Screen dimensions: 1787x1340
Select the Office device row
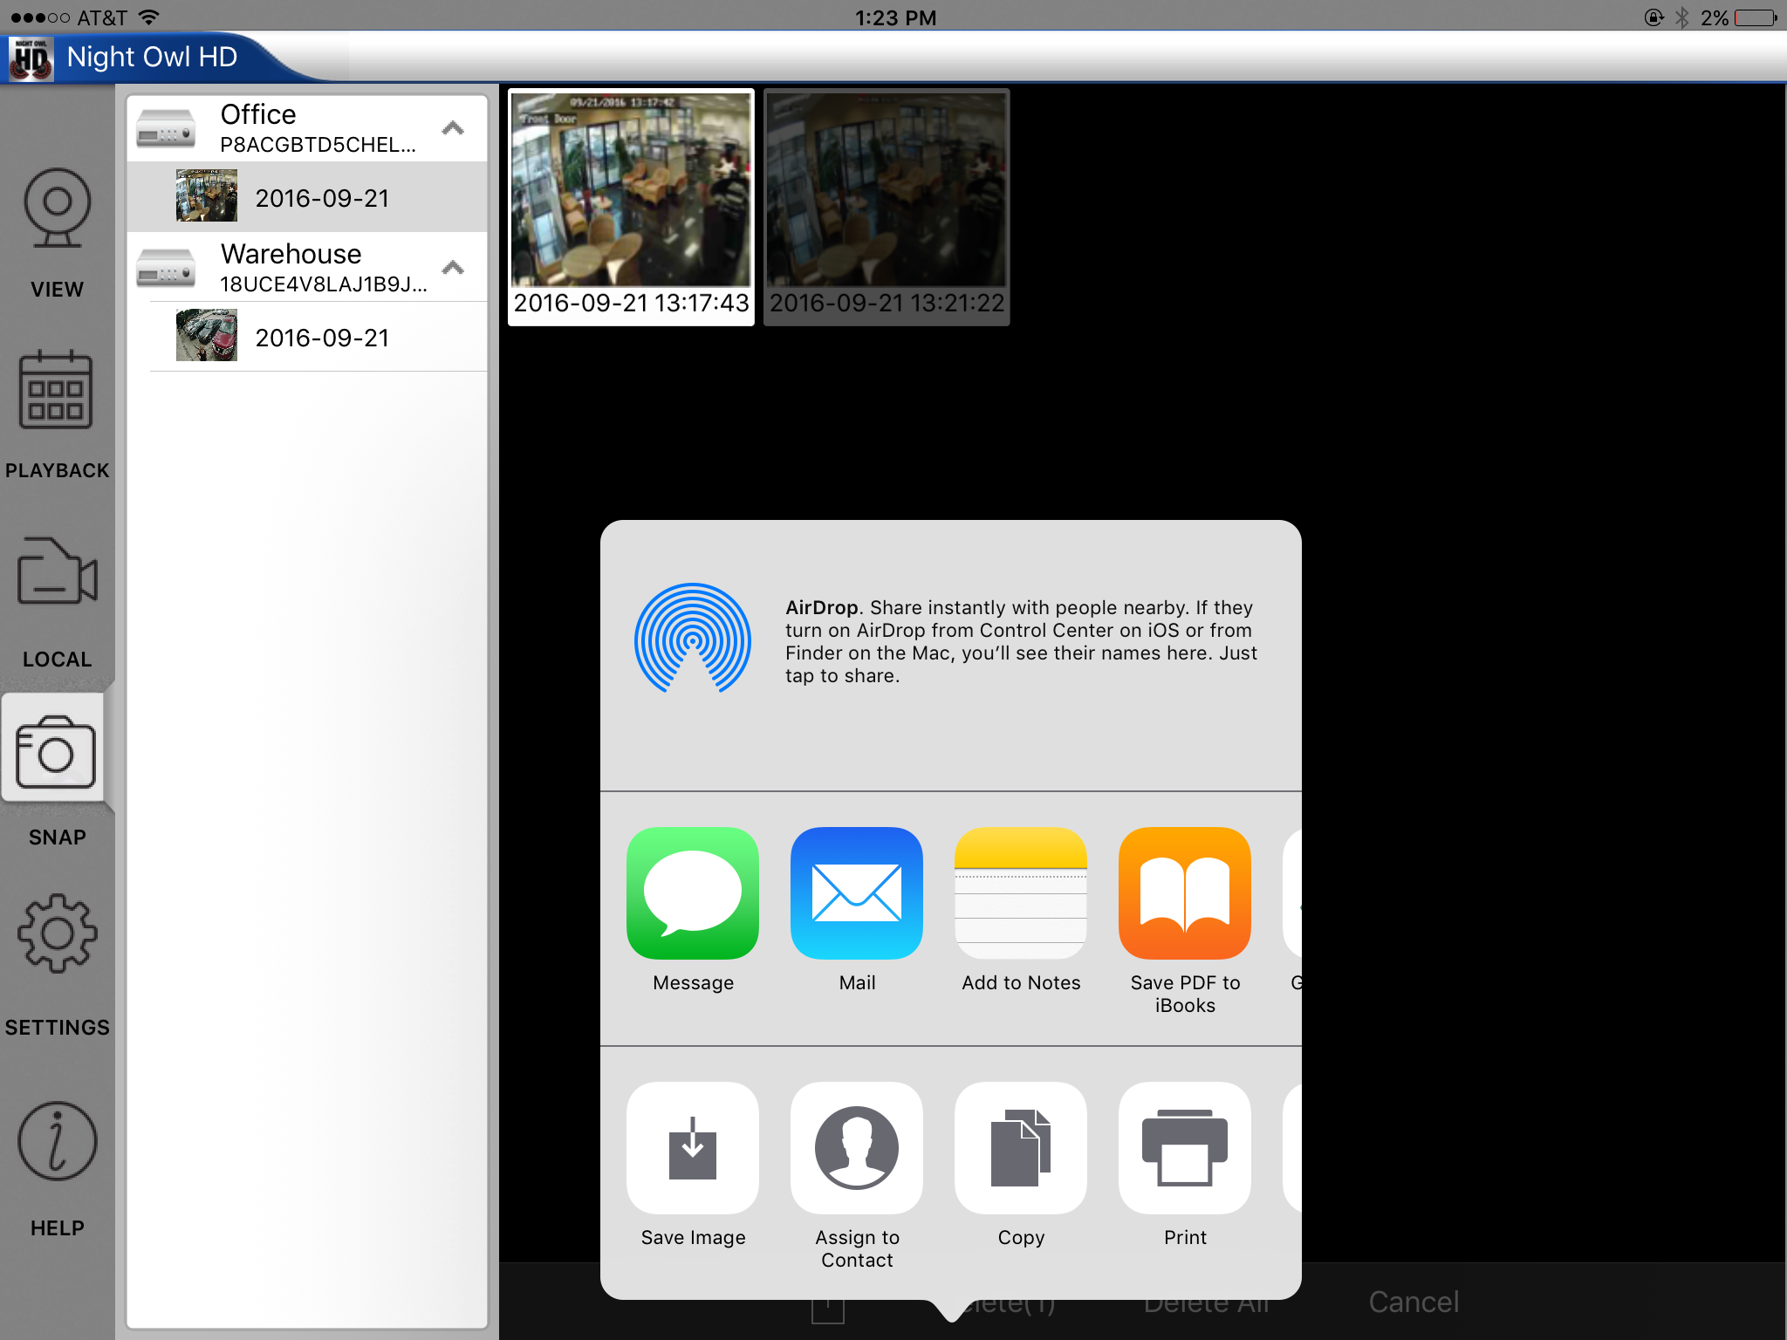point(307,128)
